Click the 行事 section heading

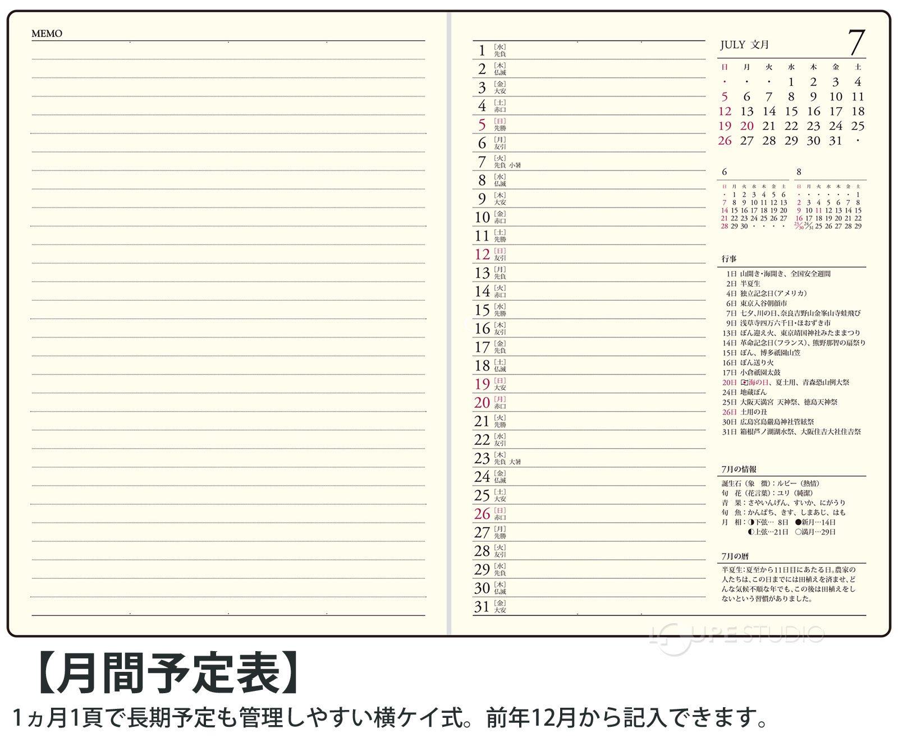tap(729, 259)
